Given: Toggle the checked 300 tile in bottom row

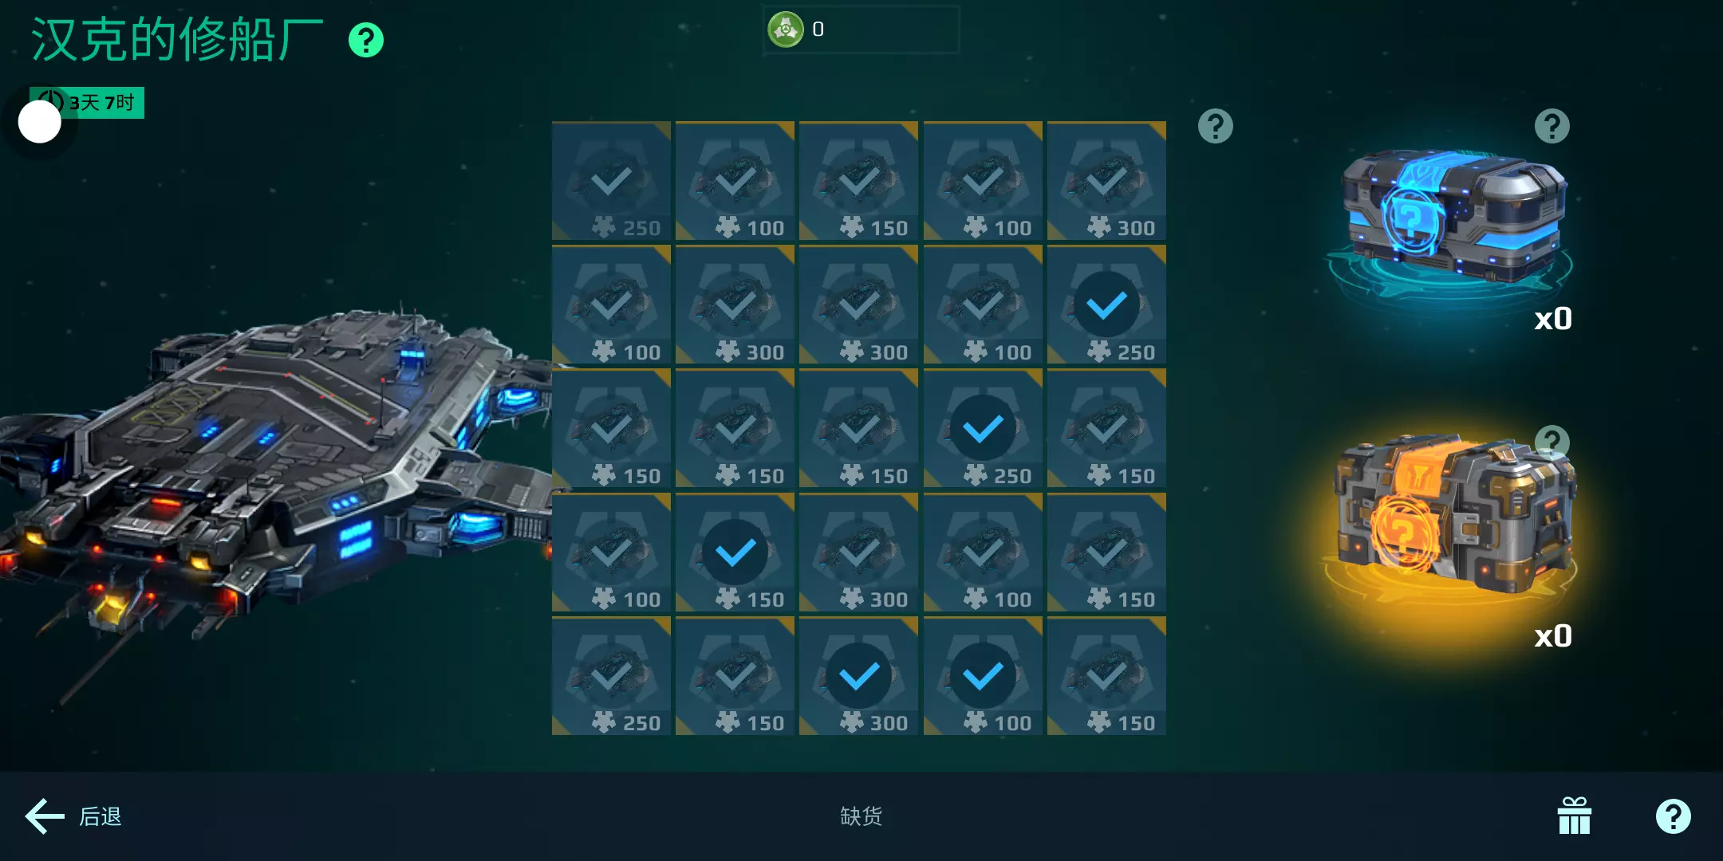Looking at the screenshot, I should (x=858, y=675).
